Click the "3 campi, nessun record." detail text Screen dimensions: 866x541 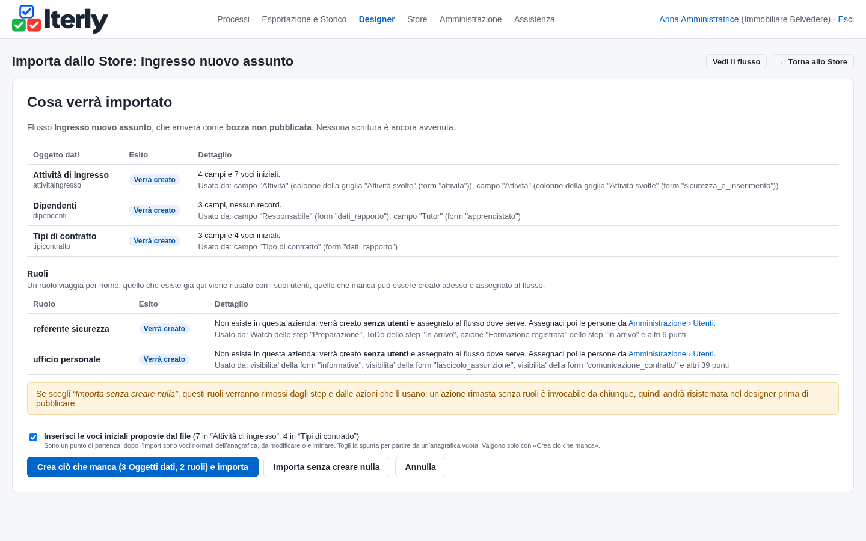(240, 205)
